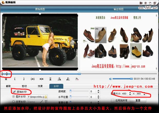
Task: Click the left bracket mark-in icon
Action: tap(15, 79)
